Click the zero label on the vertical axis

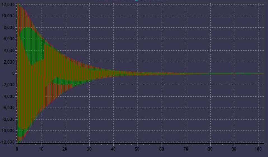click(13, 73)
